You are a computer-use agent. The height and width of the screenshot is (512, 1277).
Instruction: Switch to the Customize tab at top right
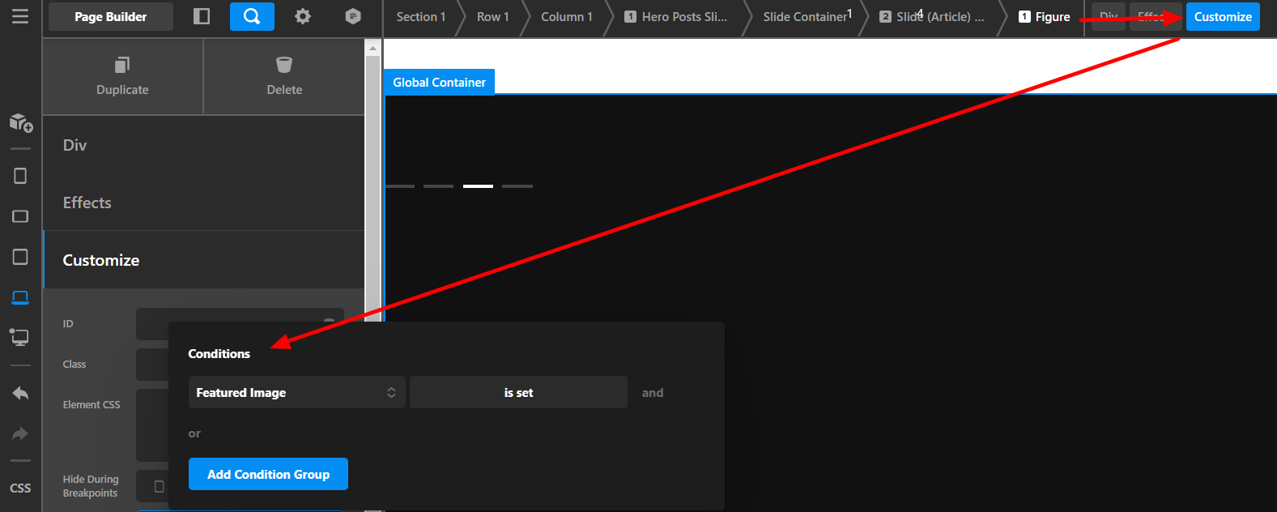pyautogui.click(x=1222, y=16)
